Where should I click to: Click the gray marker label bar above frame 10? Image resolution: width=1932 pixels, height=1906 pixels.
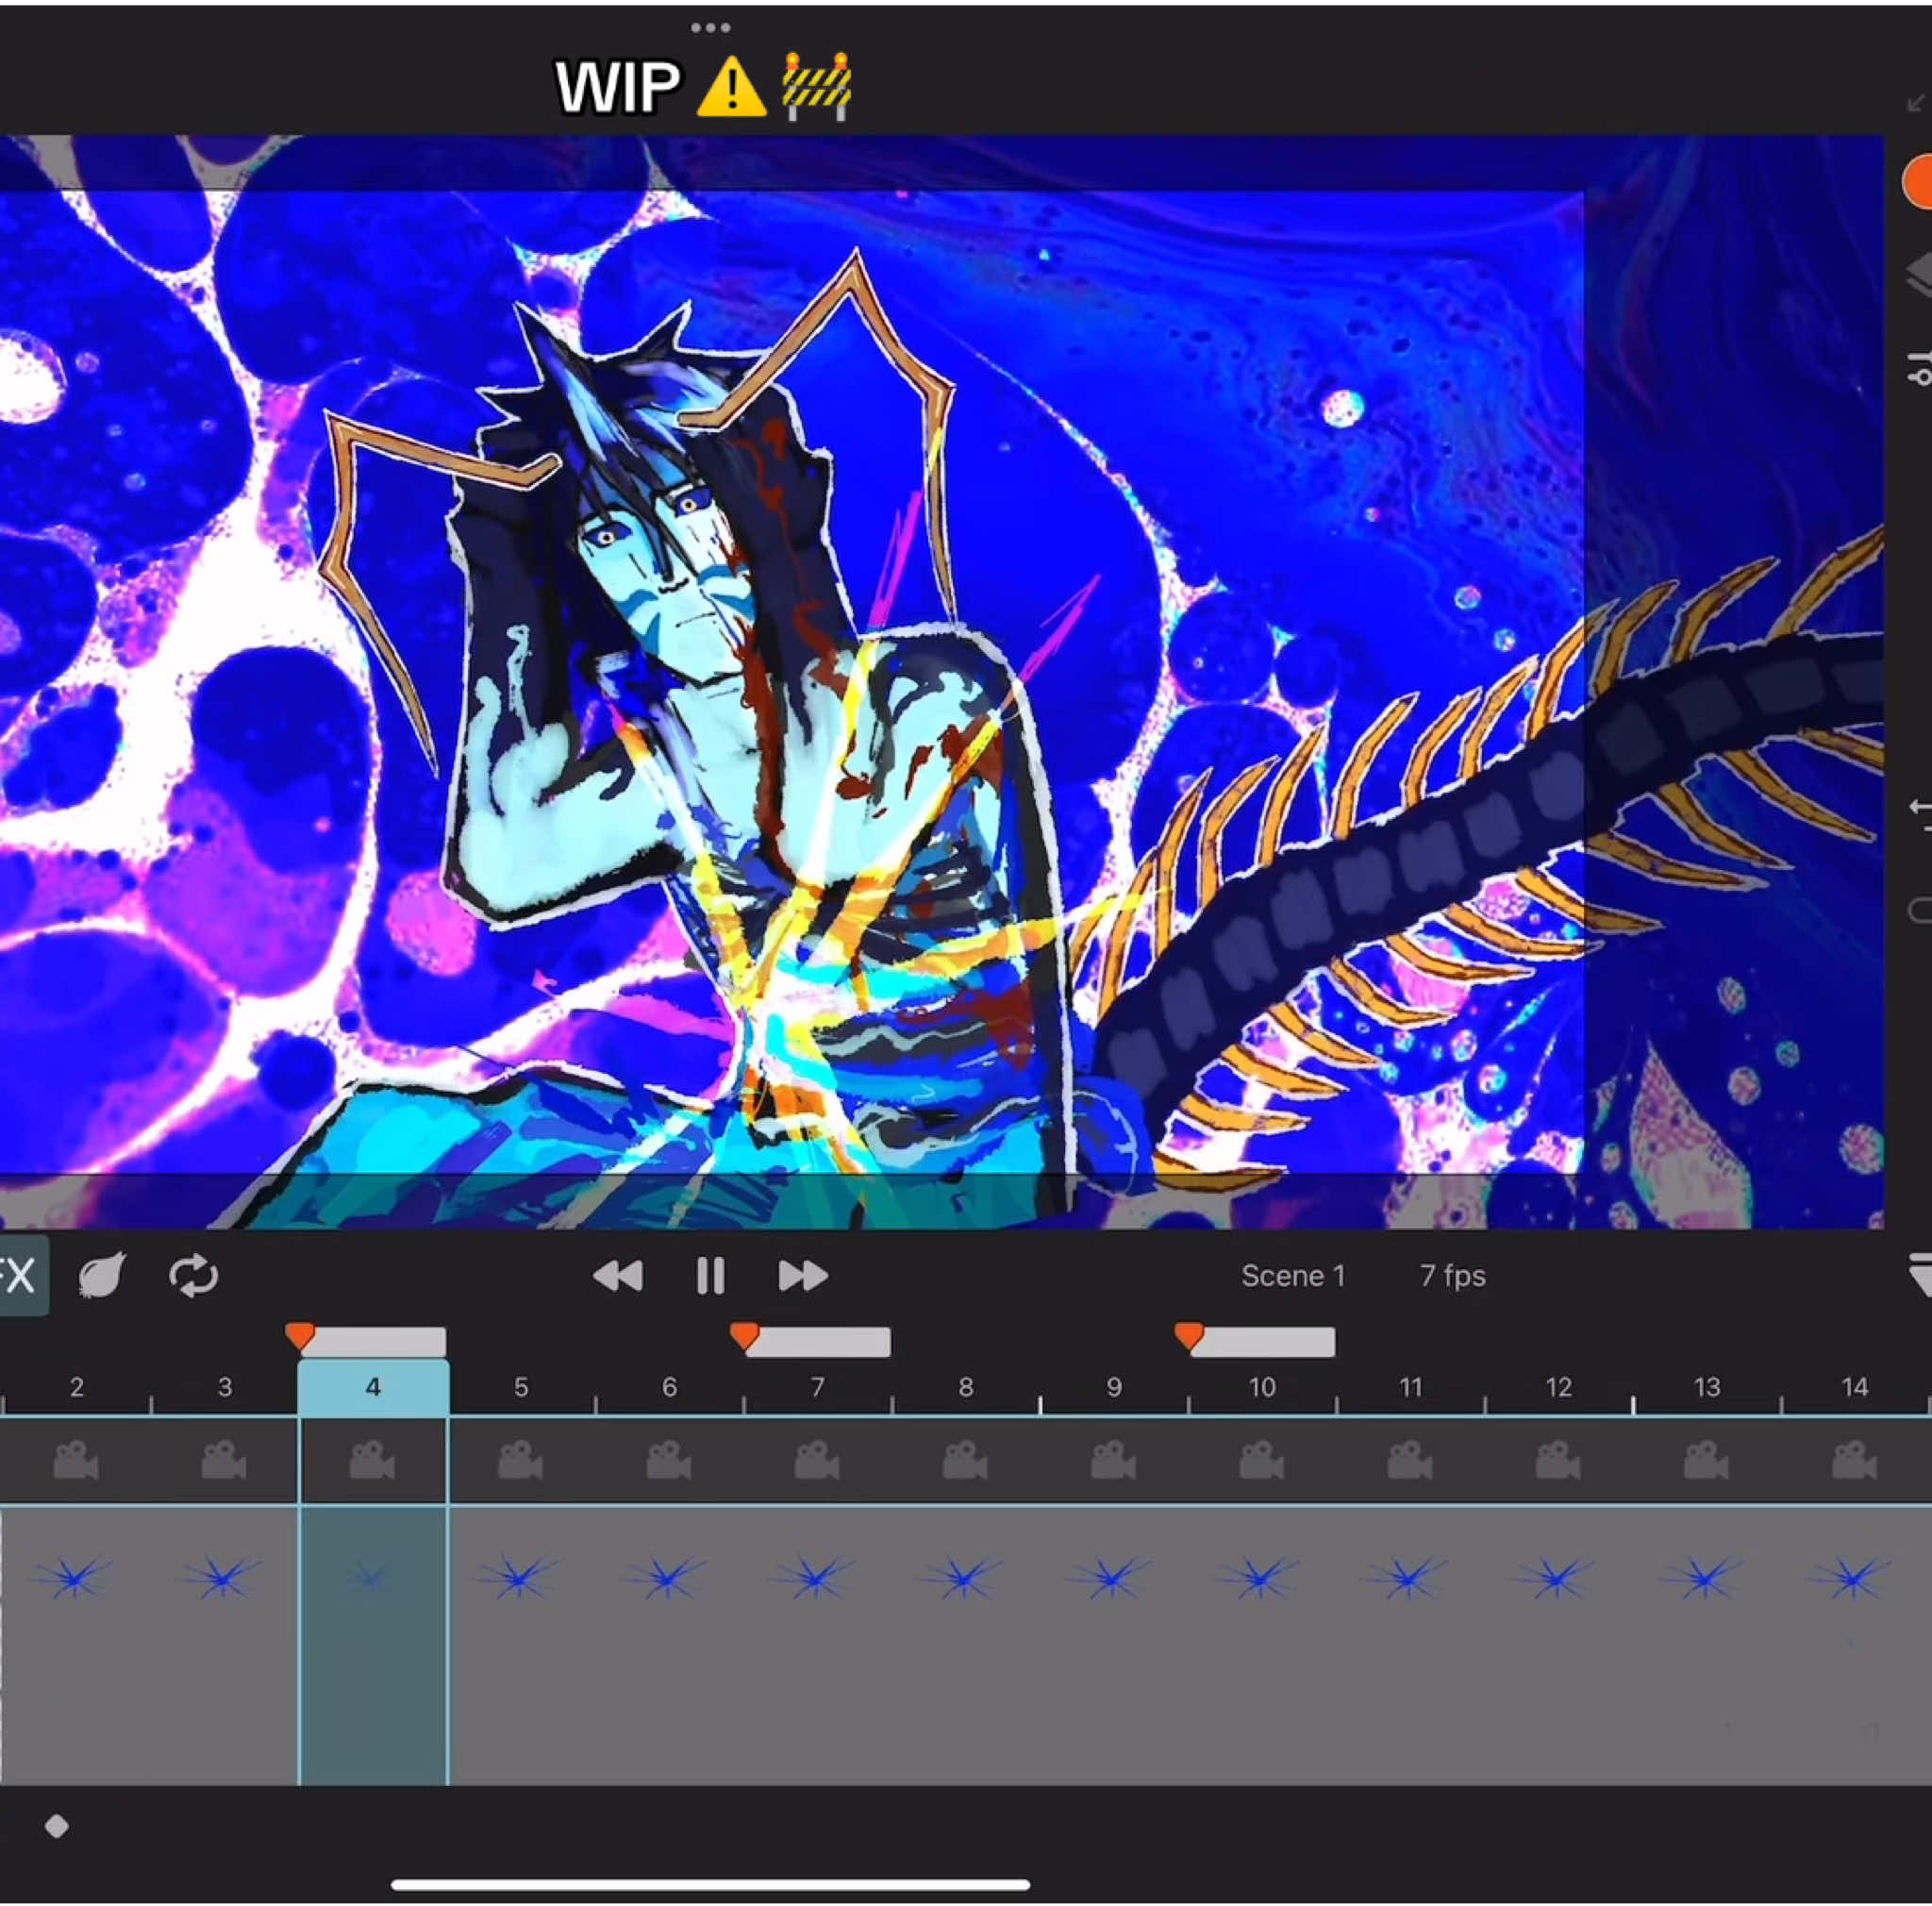point(1263,1342)
